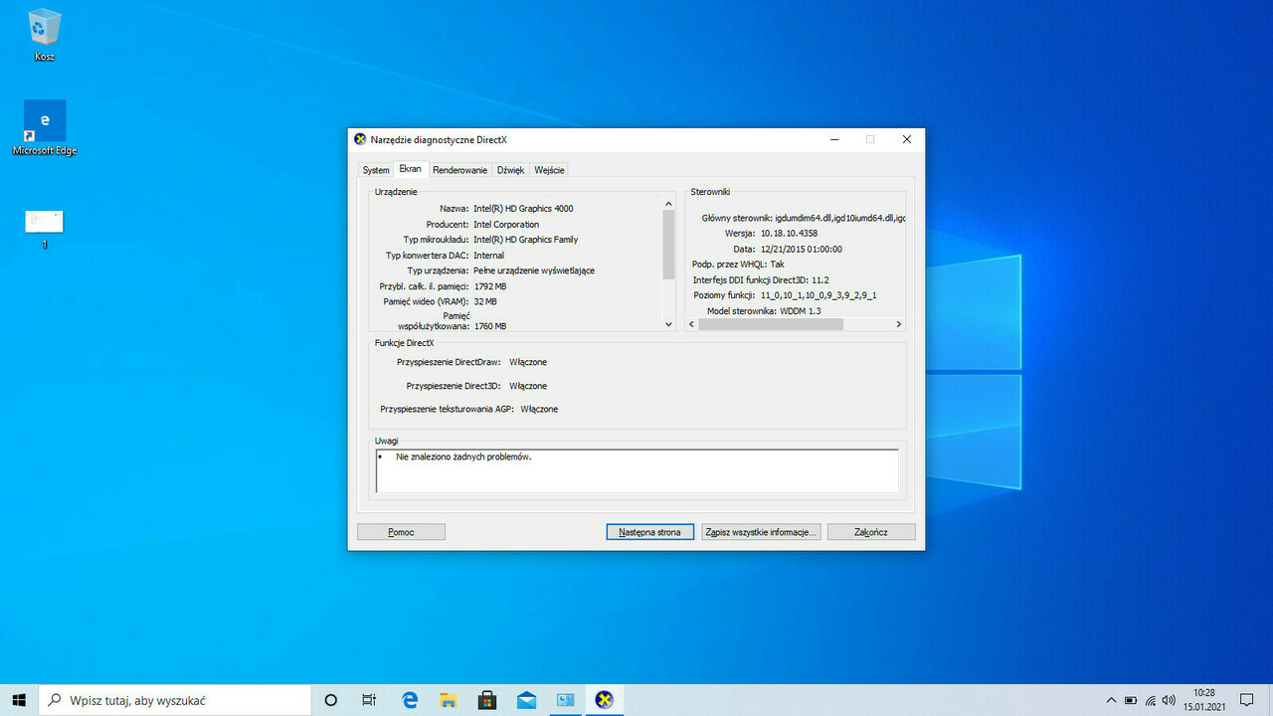Click the 'Intel Corporation' producer value

(506, 225)
